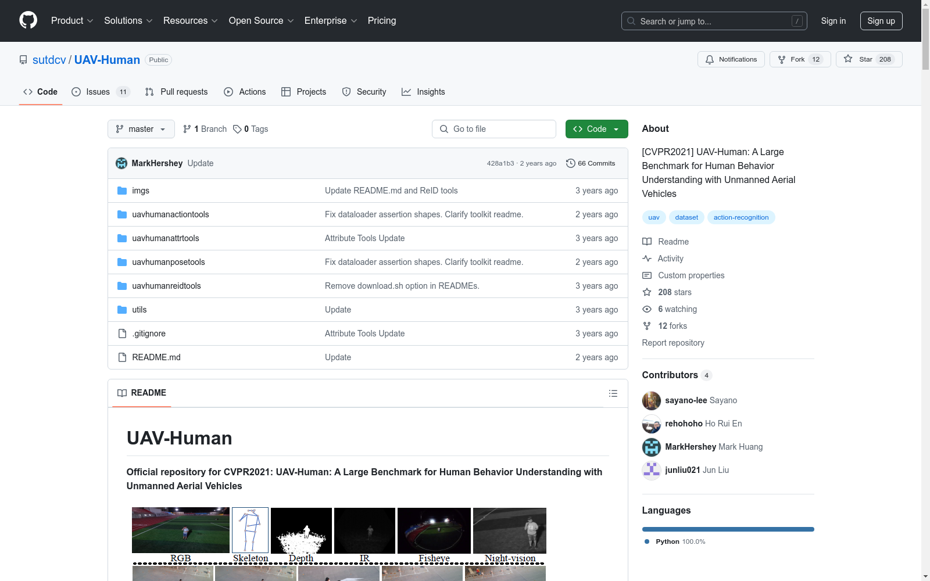Click the RGB sample image thumbnail
Screen dimensions: 930x581
click(x=181, y=530)
